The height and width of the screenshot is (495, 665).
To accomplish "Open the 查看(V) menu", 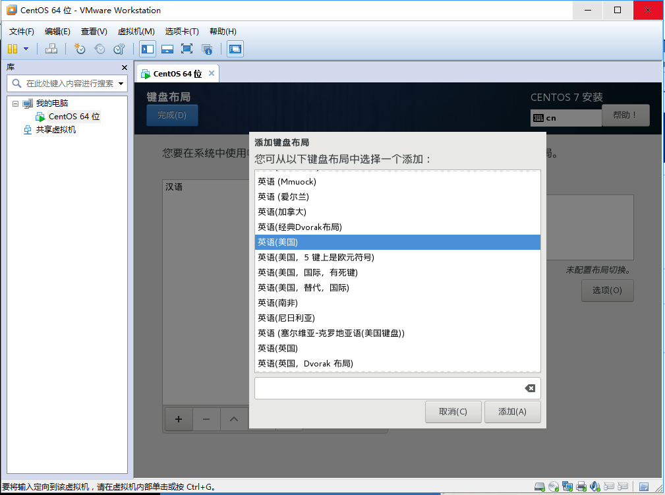I will 94,32.
